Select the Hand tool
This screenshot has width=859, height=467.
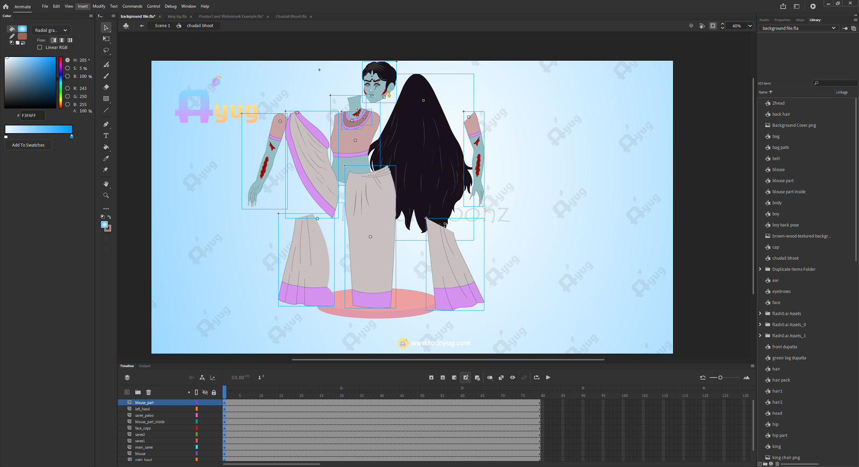click(x=106, y=184)
